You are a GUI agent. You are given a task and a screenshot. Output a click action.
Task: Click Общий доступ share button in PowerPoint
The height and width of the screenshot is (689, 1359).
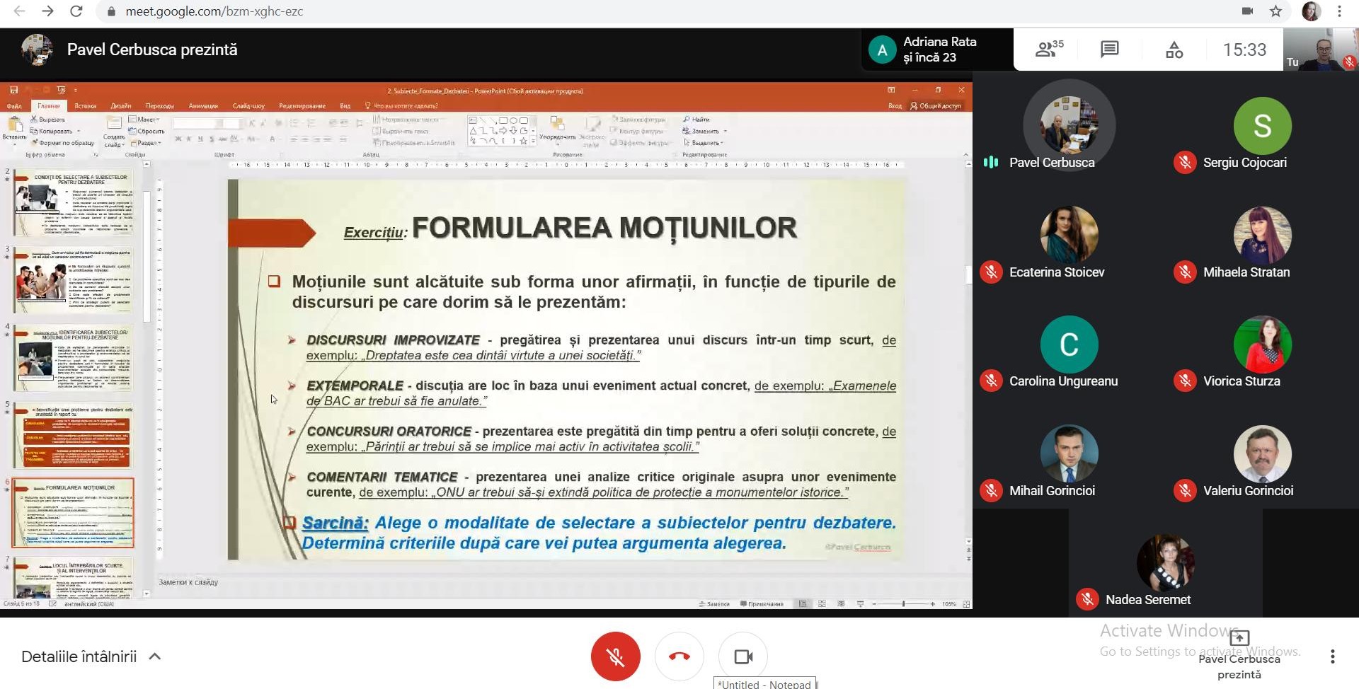click(936, 106)
